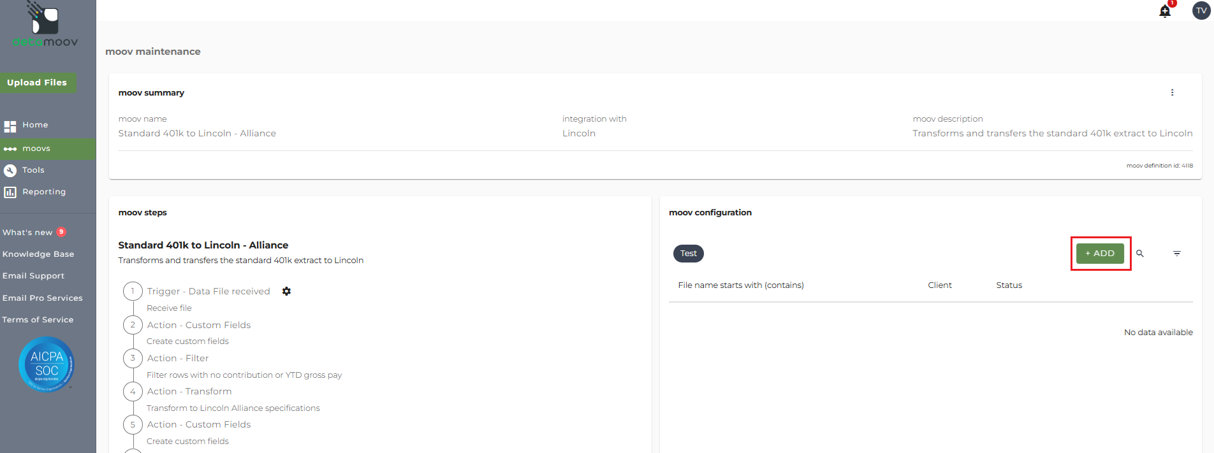This screenshot has width=1214, height=453.
Task: Click the Upload Files button
Action: coord(38,83)
